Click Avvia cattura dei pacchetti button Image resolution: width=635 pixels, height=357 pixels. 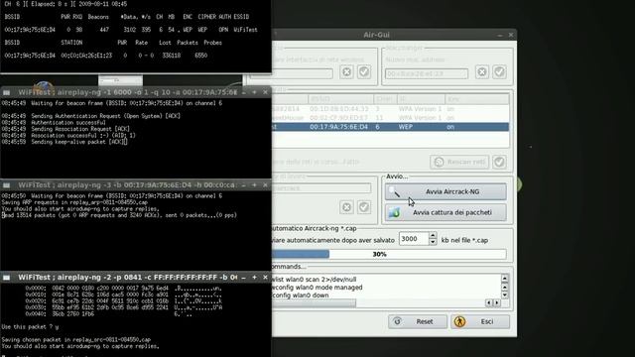(x=445, y=212)
